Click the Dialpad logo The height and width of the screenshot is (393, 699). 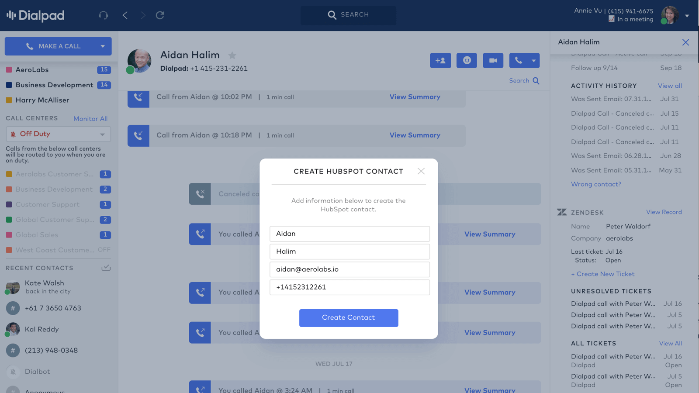click(x=35, y=16)
